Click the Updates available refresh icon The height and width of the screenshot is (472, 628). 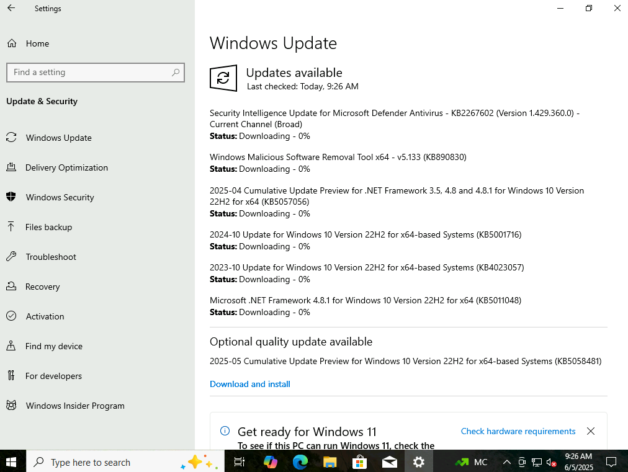223,78
